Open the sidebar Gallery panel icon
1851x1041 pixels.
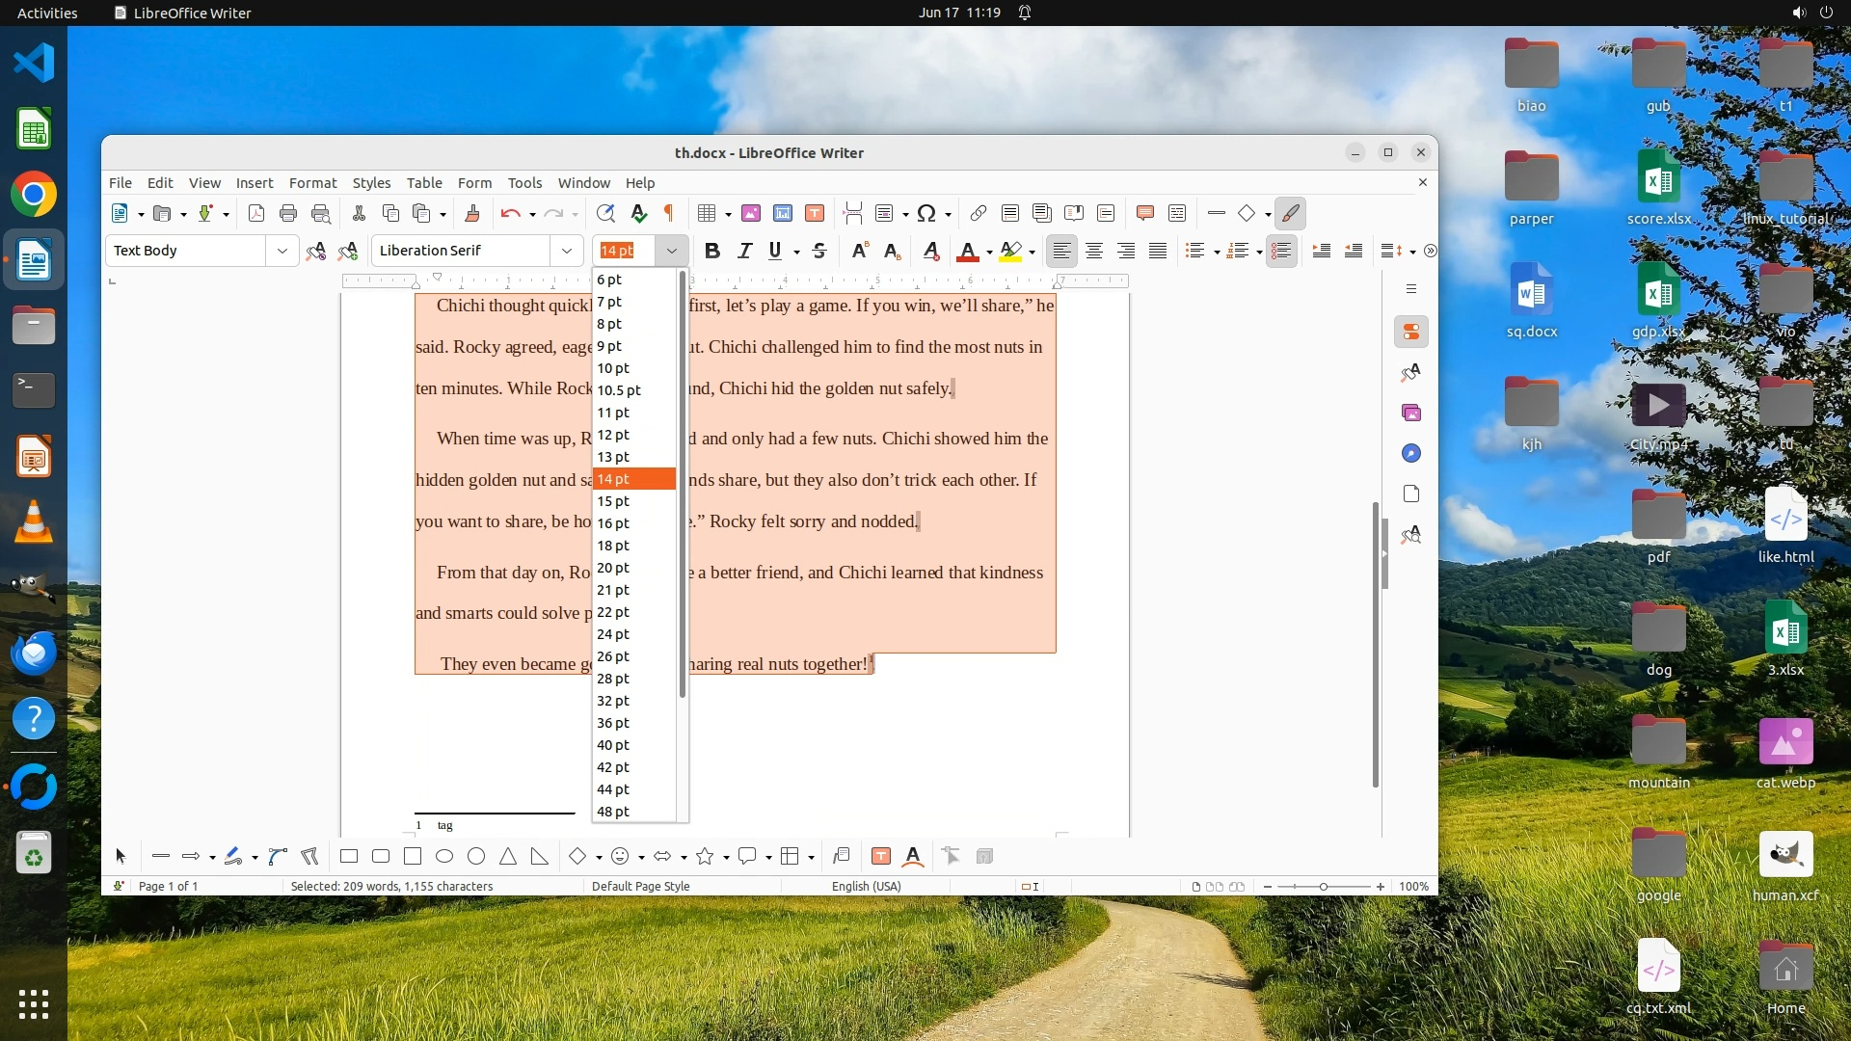[x=1411, y=413]
